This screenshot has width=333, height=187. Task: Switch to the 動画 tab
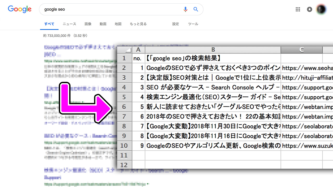click(103, 24)
